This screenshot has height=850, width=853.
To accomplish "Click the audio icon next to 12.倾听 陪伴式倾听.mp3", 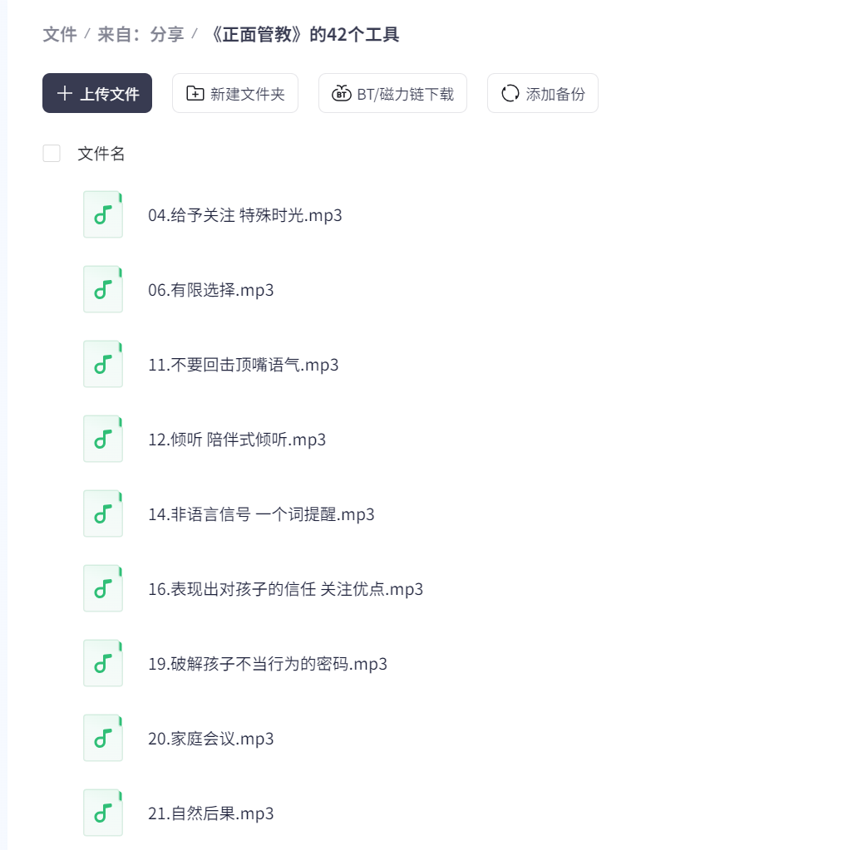I will click(x=103, y=440).
